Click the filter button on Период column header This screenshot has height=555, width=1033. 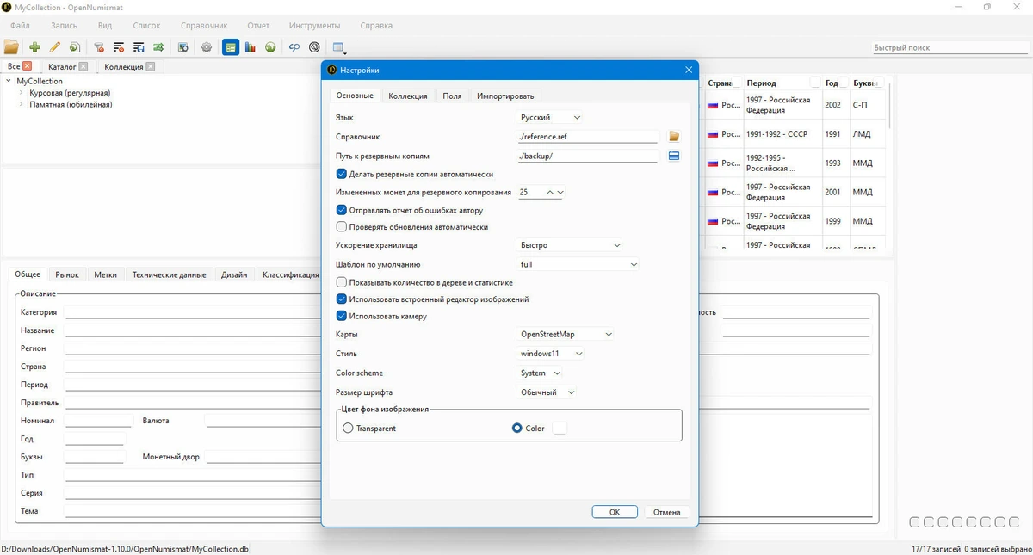pyautogui.click(x=814, y=83)
